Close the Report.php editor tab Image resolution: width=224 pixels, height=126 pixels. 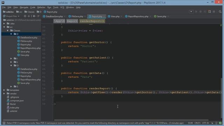click(x=104, y=16)
